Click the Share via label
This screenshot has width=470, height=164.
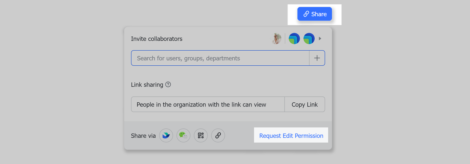pos(143,136)
